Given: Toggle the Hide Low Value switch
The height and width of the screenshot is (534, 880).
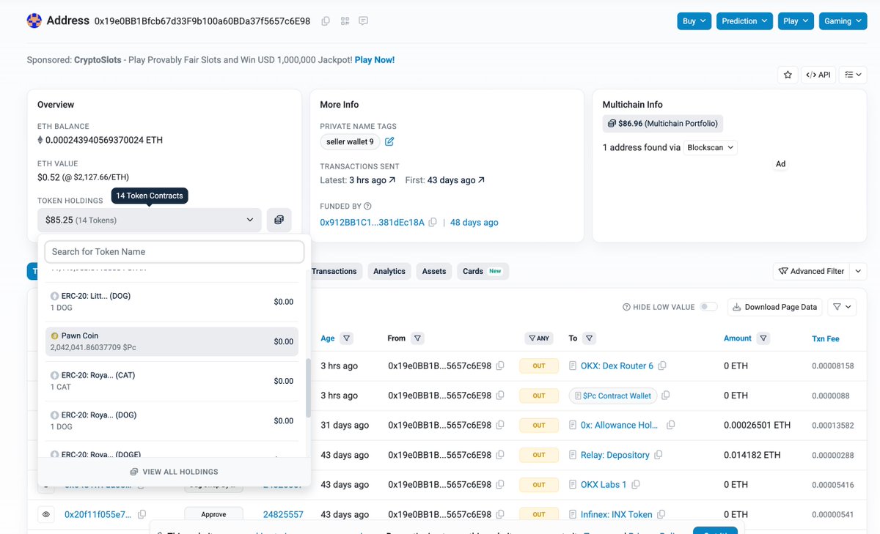Looking at the screenshot, I should [708, 307].
